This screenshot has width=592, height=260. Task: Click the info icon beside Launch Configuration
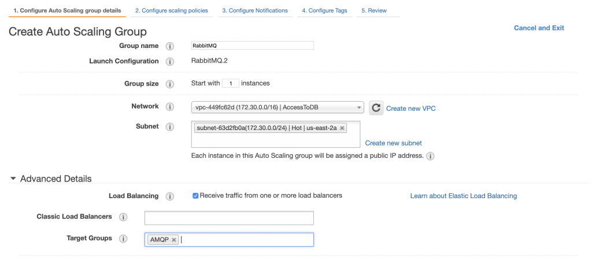(x=170, y=61)
